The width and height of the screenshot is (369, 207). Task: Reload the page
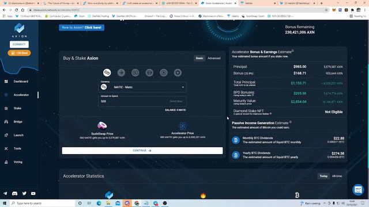pyautogui.click(x=17, y=10)
